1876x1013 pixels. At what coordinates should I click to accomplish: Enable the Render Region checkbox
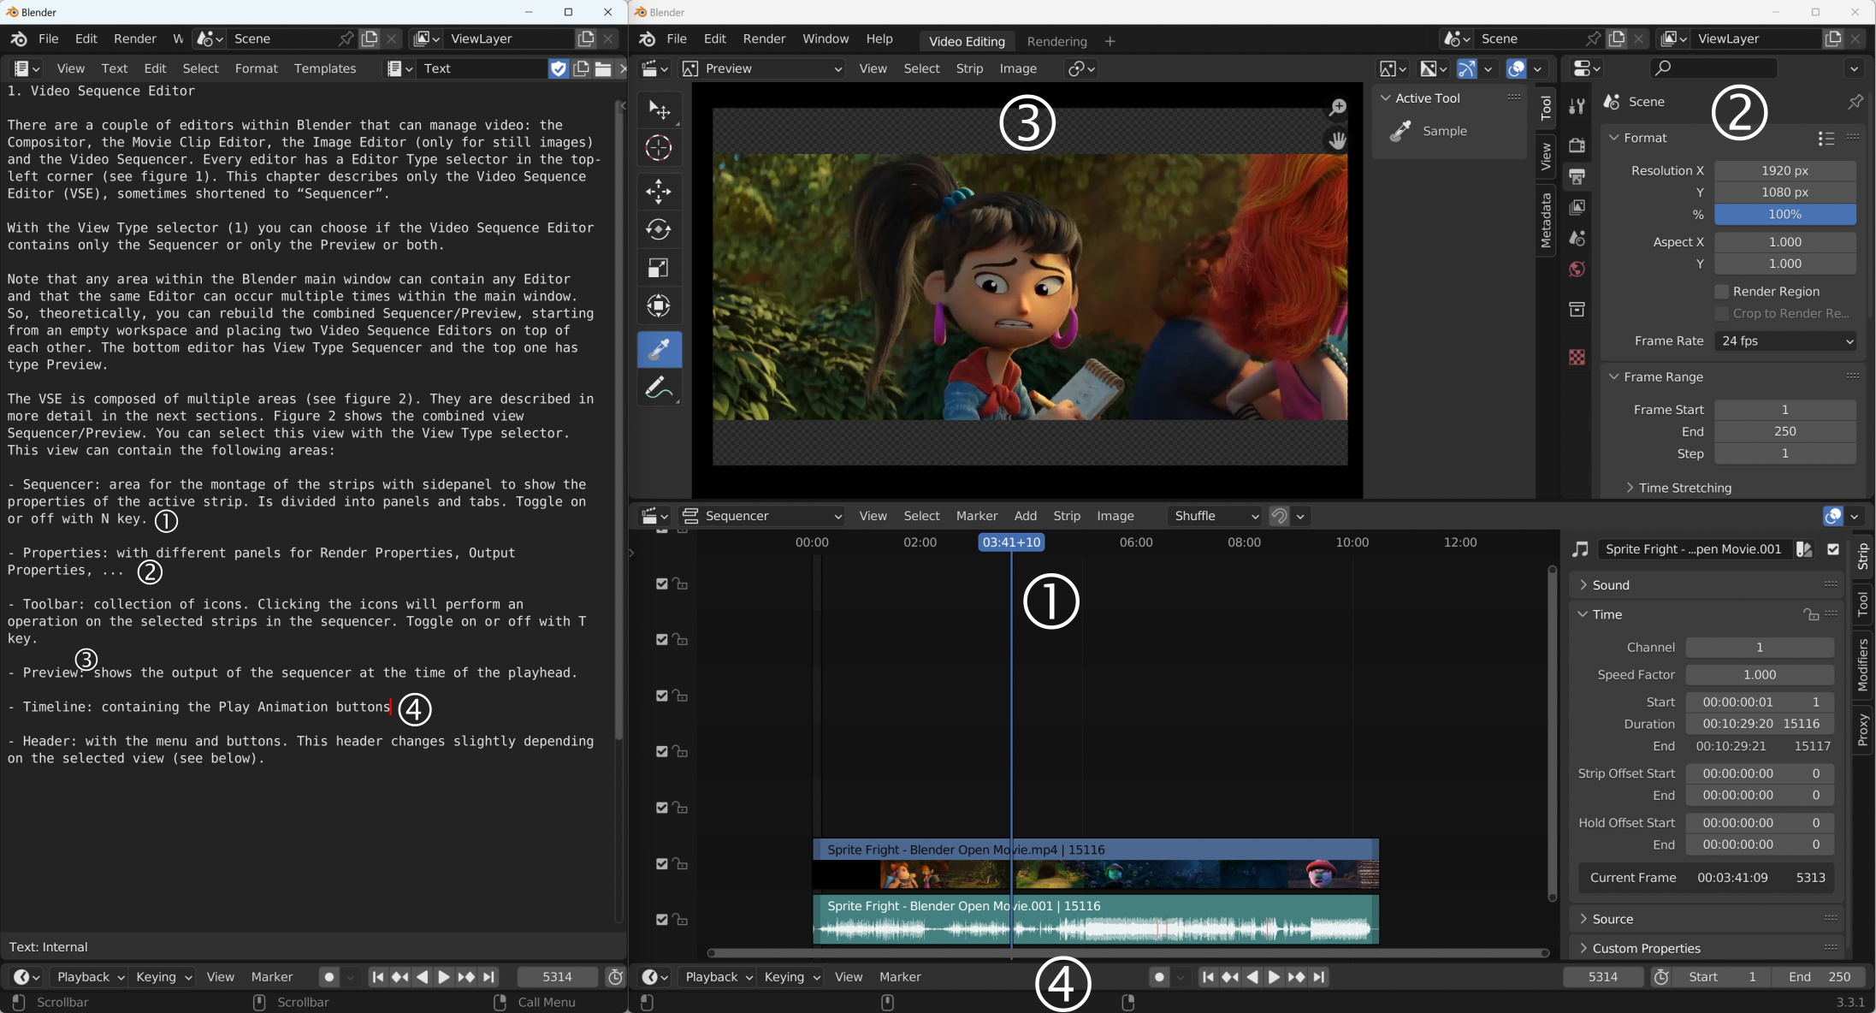point(1722,292)
